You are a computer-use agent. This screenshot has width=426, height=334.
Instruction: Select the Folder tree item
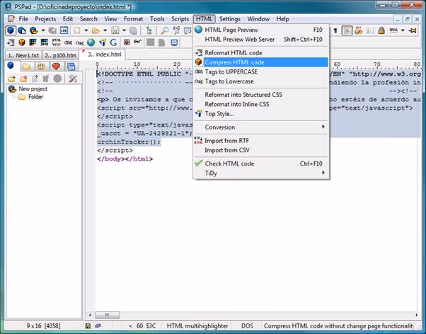tap(35, 97)
